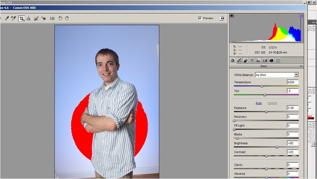Restore down the Photoshop window
The image size is (317, 179).
click(309, 3)
